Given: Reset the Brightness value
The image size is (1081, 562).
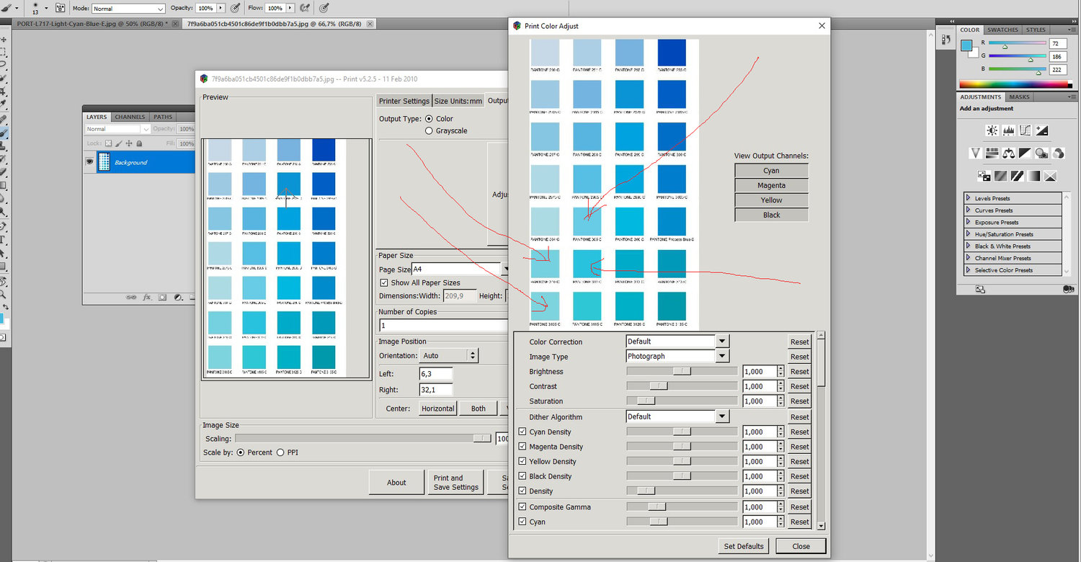Looking at the screenshot, I should tap(799, 372).
